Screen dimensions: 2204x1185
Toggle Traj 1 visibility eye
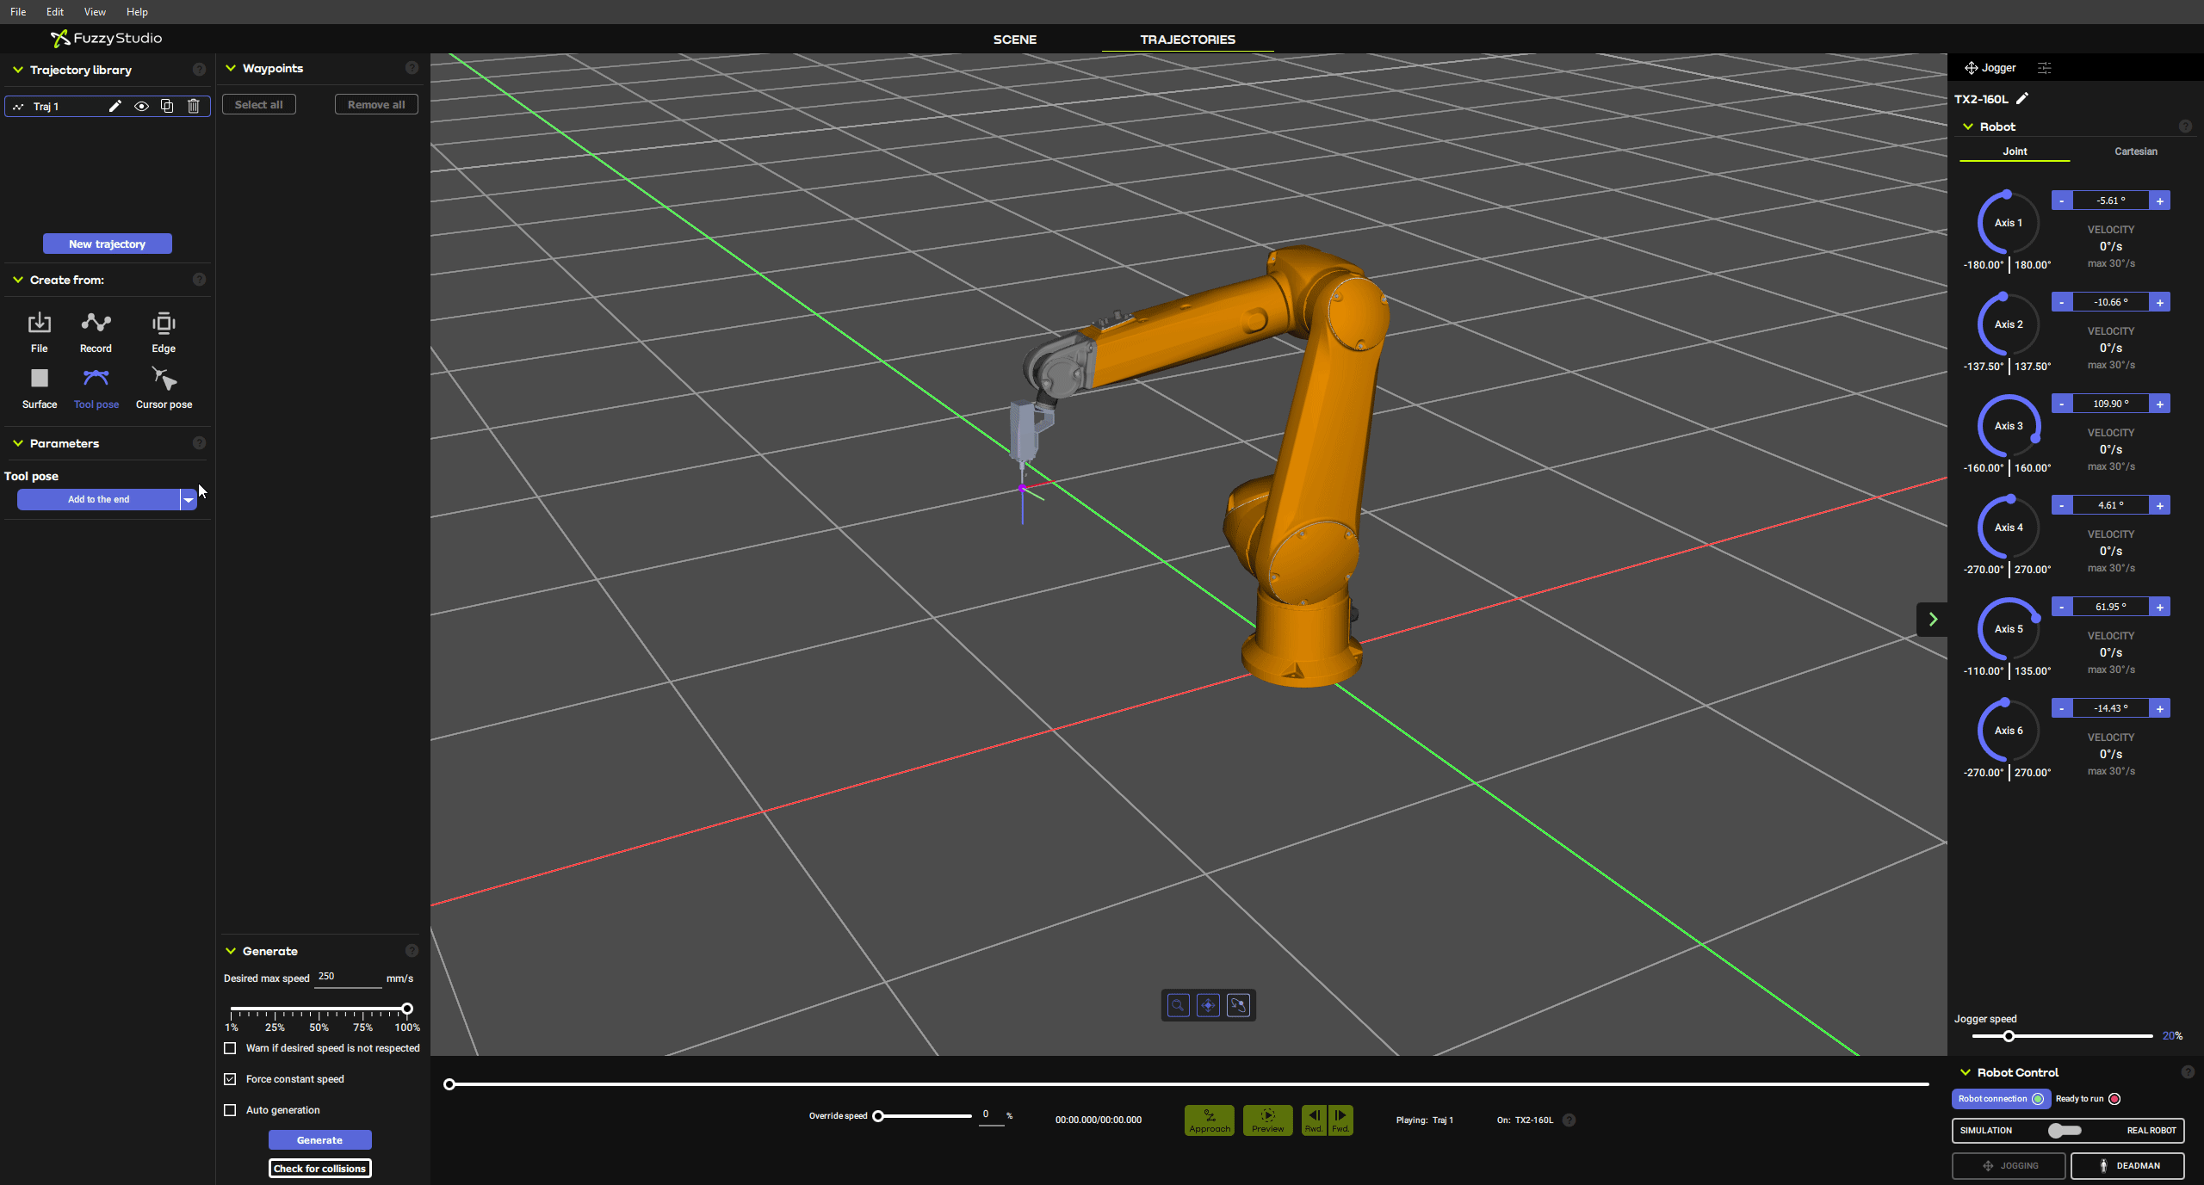[x=141, y=107]
